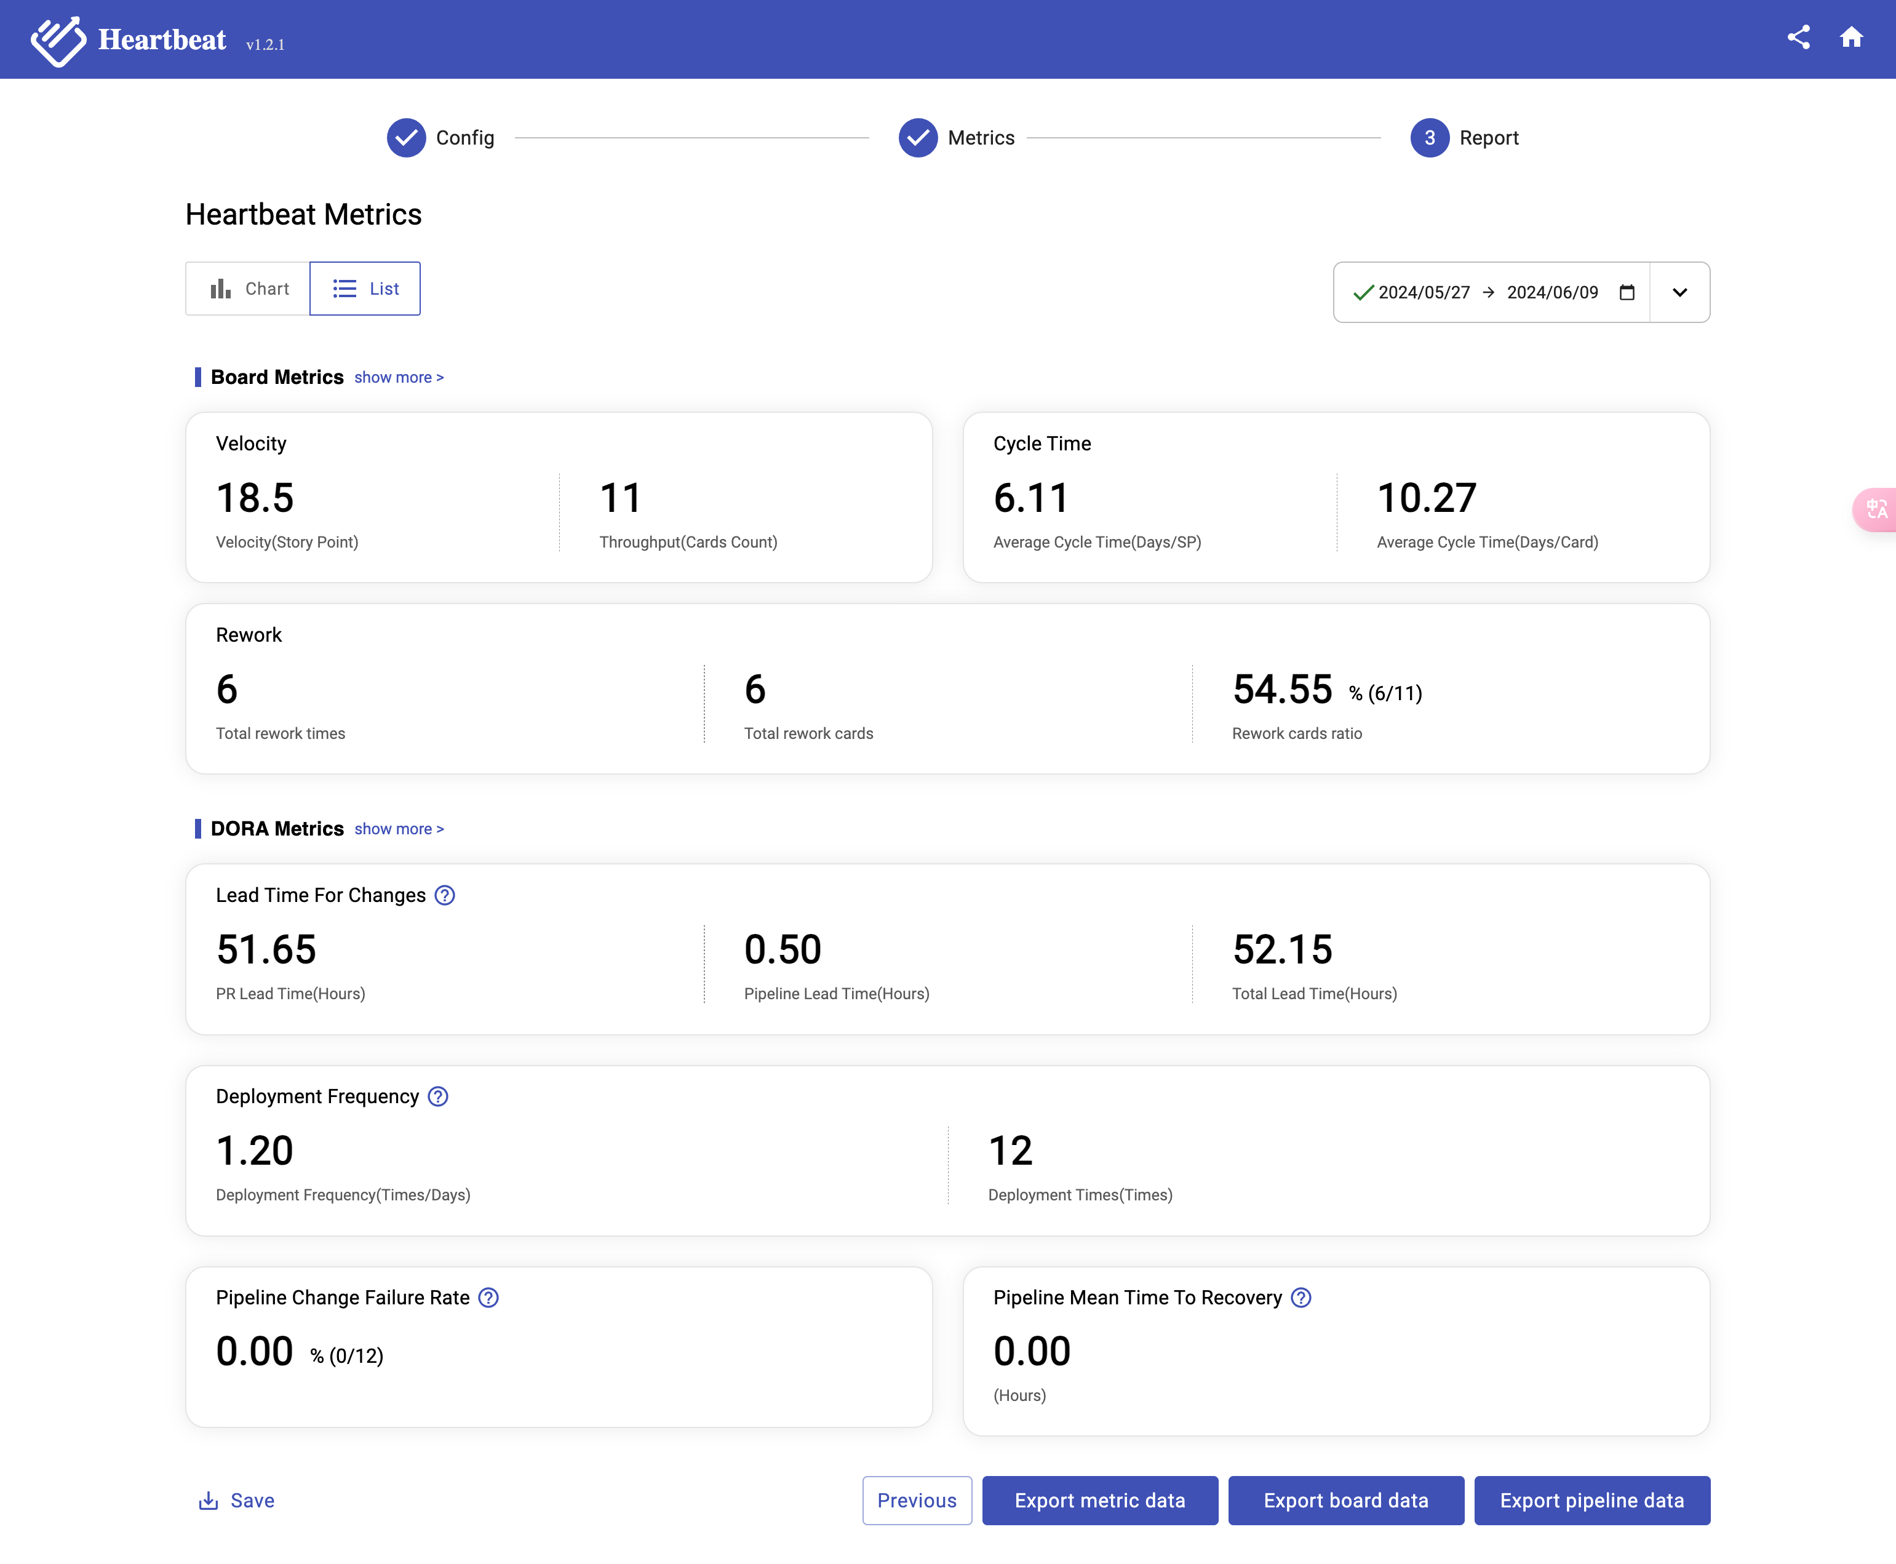Click help icon beside Deployment Frequency
This screenshot has width=1896, height=1564.
coord(438,1096)
